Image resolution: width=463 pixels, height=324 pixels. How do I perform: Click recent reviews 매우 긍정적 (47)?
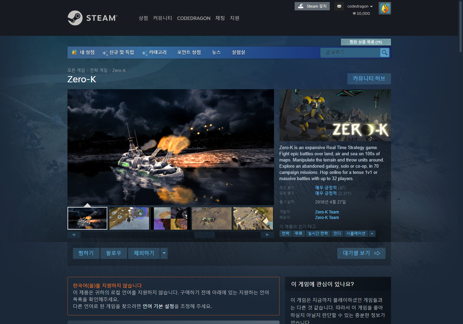330,188
